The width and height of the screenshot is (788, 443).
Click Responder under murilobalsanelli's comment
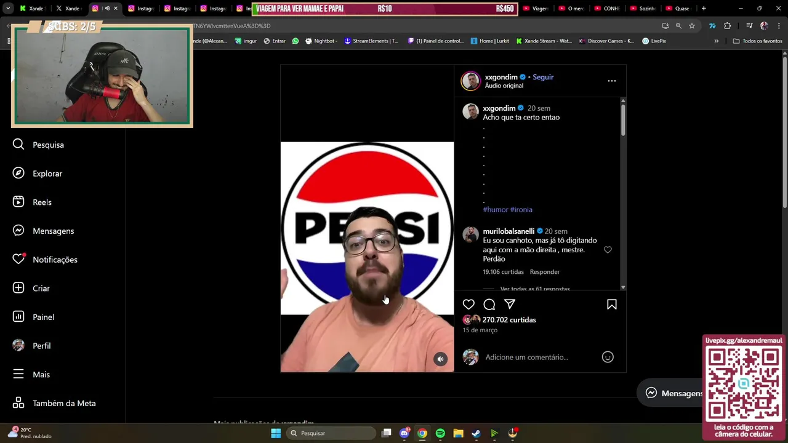[x=545, y=271]
